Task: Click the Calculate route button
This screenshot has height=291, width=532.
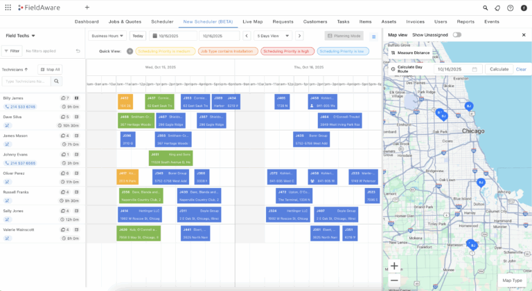Action: pyautogui.click(x=499, y=69)
